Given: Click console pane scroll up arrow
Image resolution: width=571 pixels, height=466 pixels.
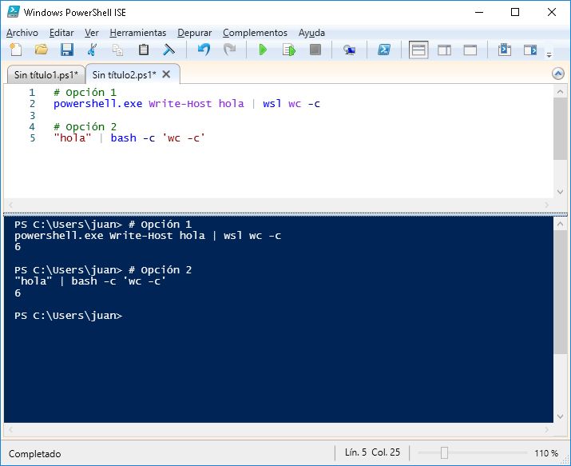Looking at the screenshot, I should pos(560,224).
